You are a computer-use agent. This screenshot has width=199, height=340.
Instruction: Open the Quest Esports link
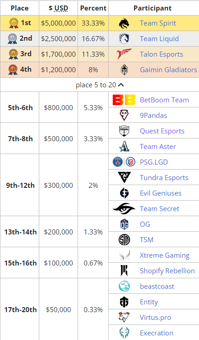tap(162, 131)
